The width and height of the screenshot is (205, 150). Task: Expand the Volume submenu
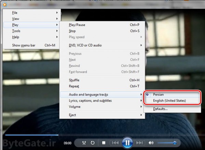(74, 107)
